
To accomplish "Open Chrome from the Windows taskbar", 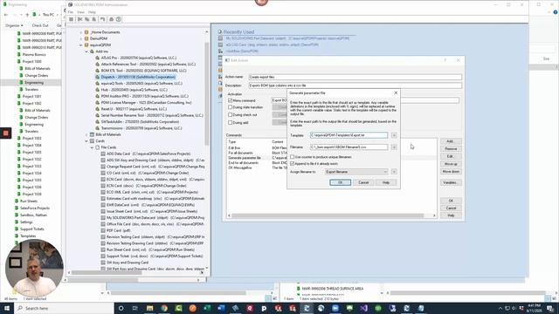I will click(x=164, y=308).
